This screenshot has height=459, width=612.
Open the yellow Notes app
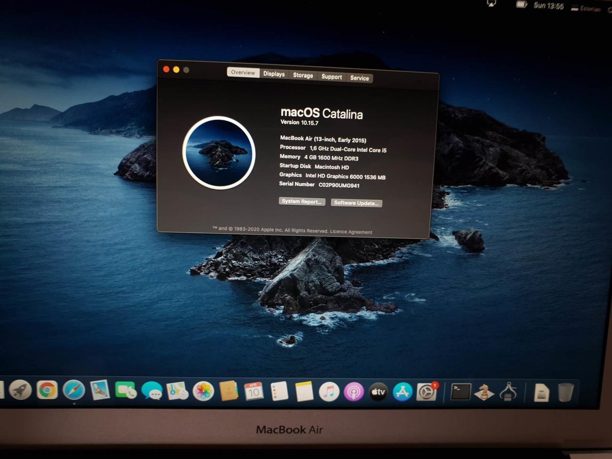[304, 392]
